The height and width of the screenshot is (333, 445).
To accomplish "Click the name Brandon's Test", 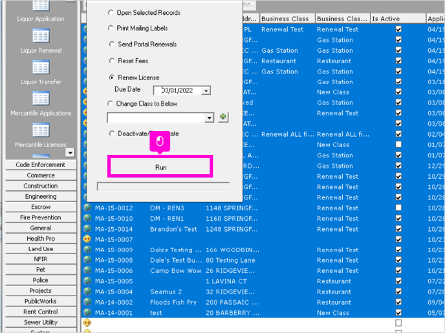I will tap(174, 229).
